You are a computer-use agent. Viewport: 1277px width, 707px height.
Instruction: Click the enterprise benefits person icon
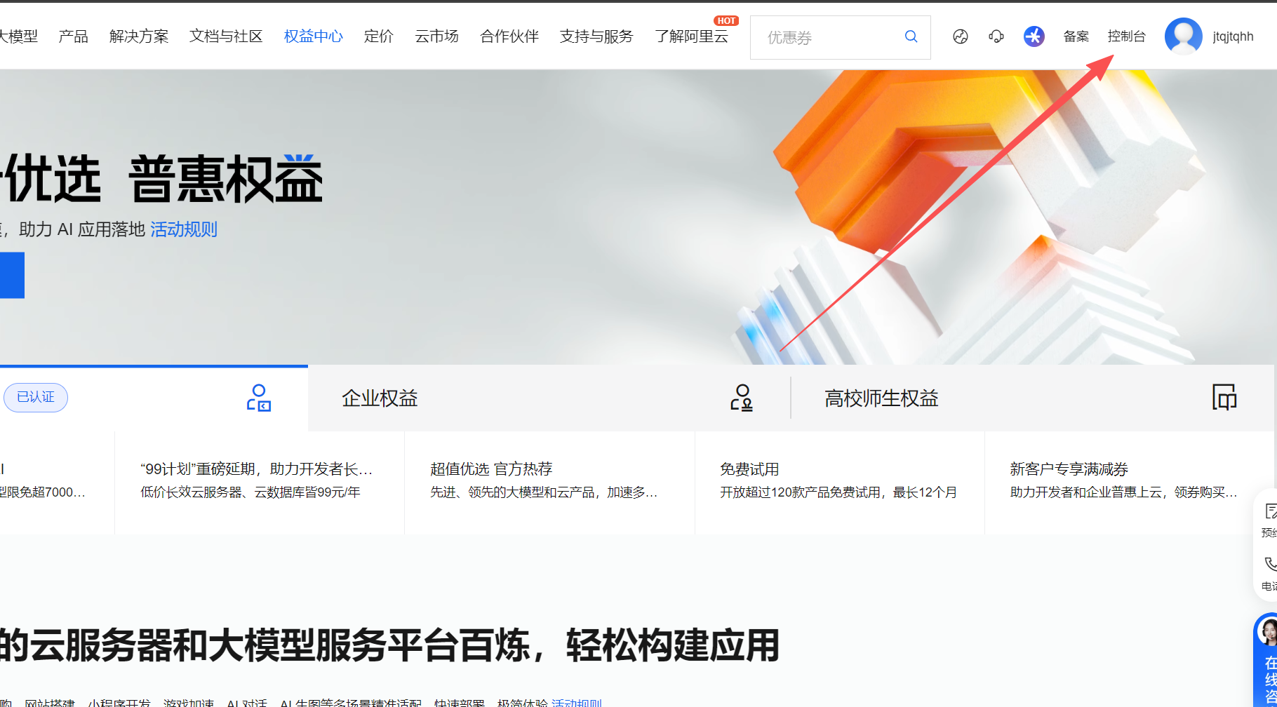click(742, 398)
